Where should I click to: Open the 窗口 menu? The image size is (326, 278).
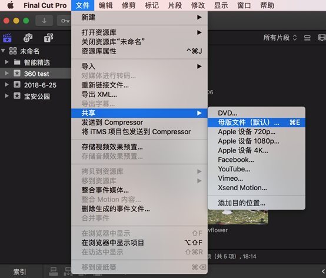click(x=244, y=5)
